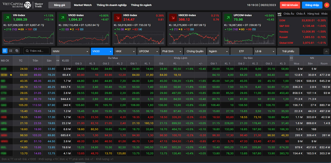Screen dimensions: 331x163
Task: Open the VN30 dropdown
Action: coord(102,51)
